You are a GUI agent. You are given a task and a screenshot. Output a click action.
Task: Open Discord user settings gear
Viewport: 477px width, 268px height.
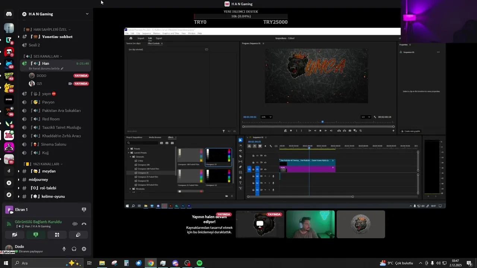tap(84, 249)
